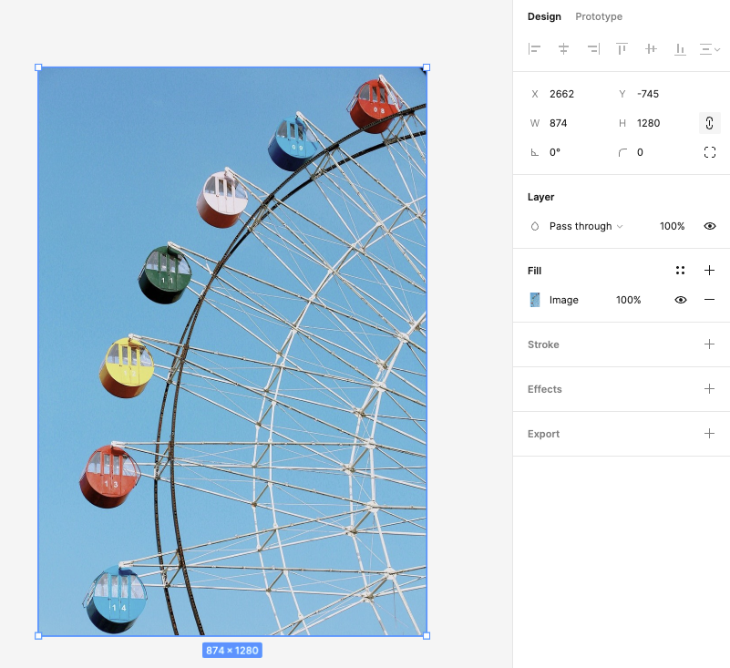Click the rotation angle icon
This screenshot has width=730, height=668.
pos(535,152)
